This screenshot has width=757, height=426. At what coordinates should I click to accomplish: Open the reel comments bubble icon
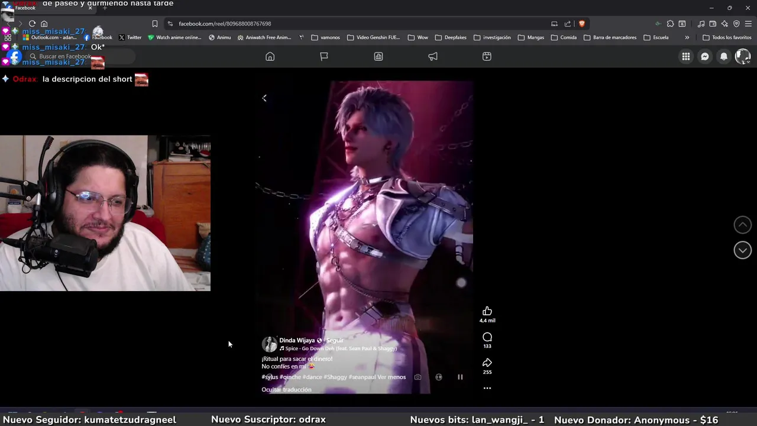click(487, 337)
